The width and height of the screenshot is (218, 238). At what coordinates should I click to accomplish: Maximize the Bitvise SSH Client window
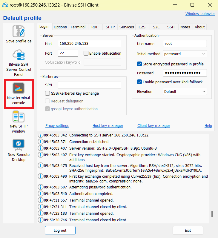point(192,5)
